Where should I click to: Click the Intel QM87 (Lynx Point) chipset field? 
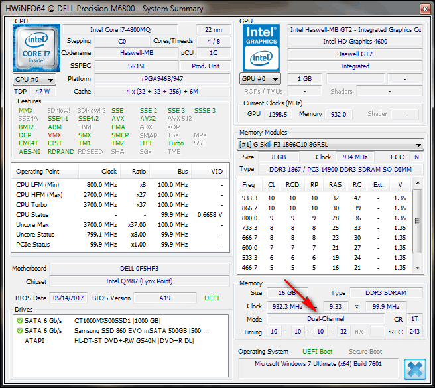[139, 281]
